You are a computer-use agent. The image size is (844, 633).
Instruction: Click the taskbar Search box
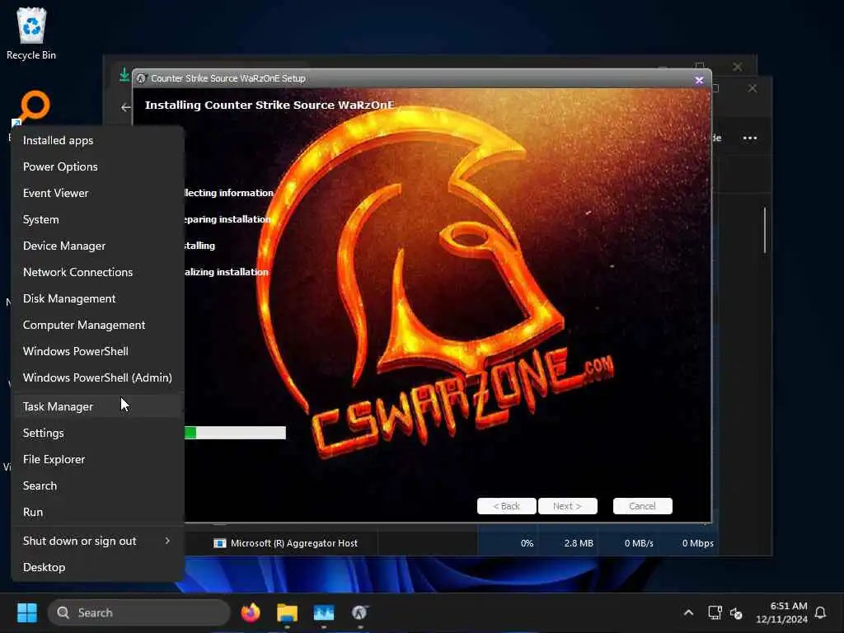click(138, 612)
